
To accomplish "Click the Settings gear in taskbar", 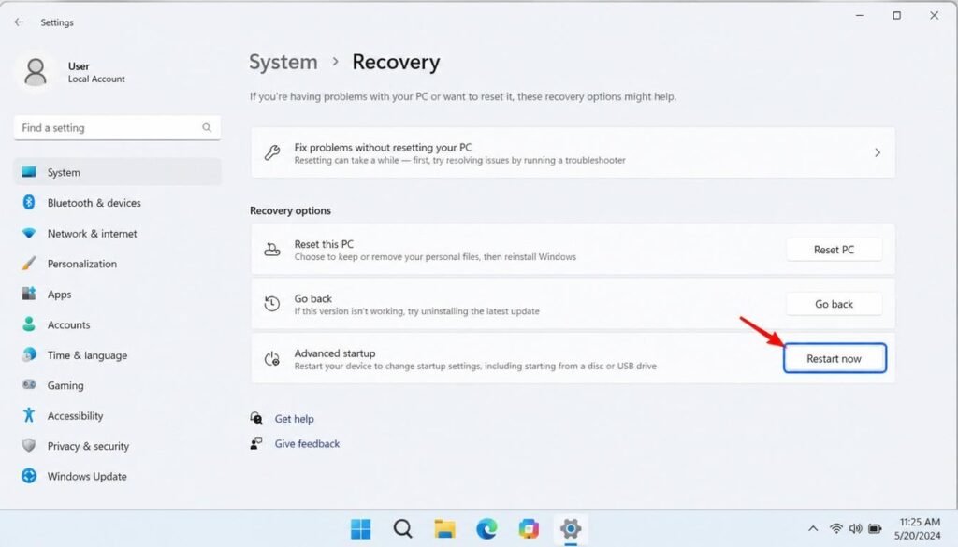I will (571, 528).
